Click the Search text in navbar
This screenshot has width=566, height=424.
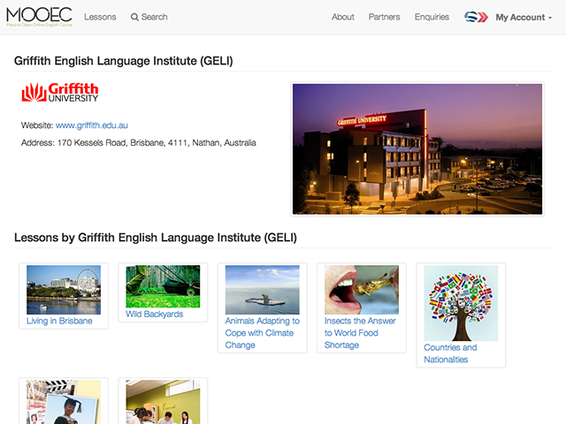click(154, 17)
